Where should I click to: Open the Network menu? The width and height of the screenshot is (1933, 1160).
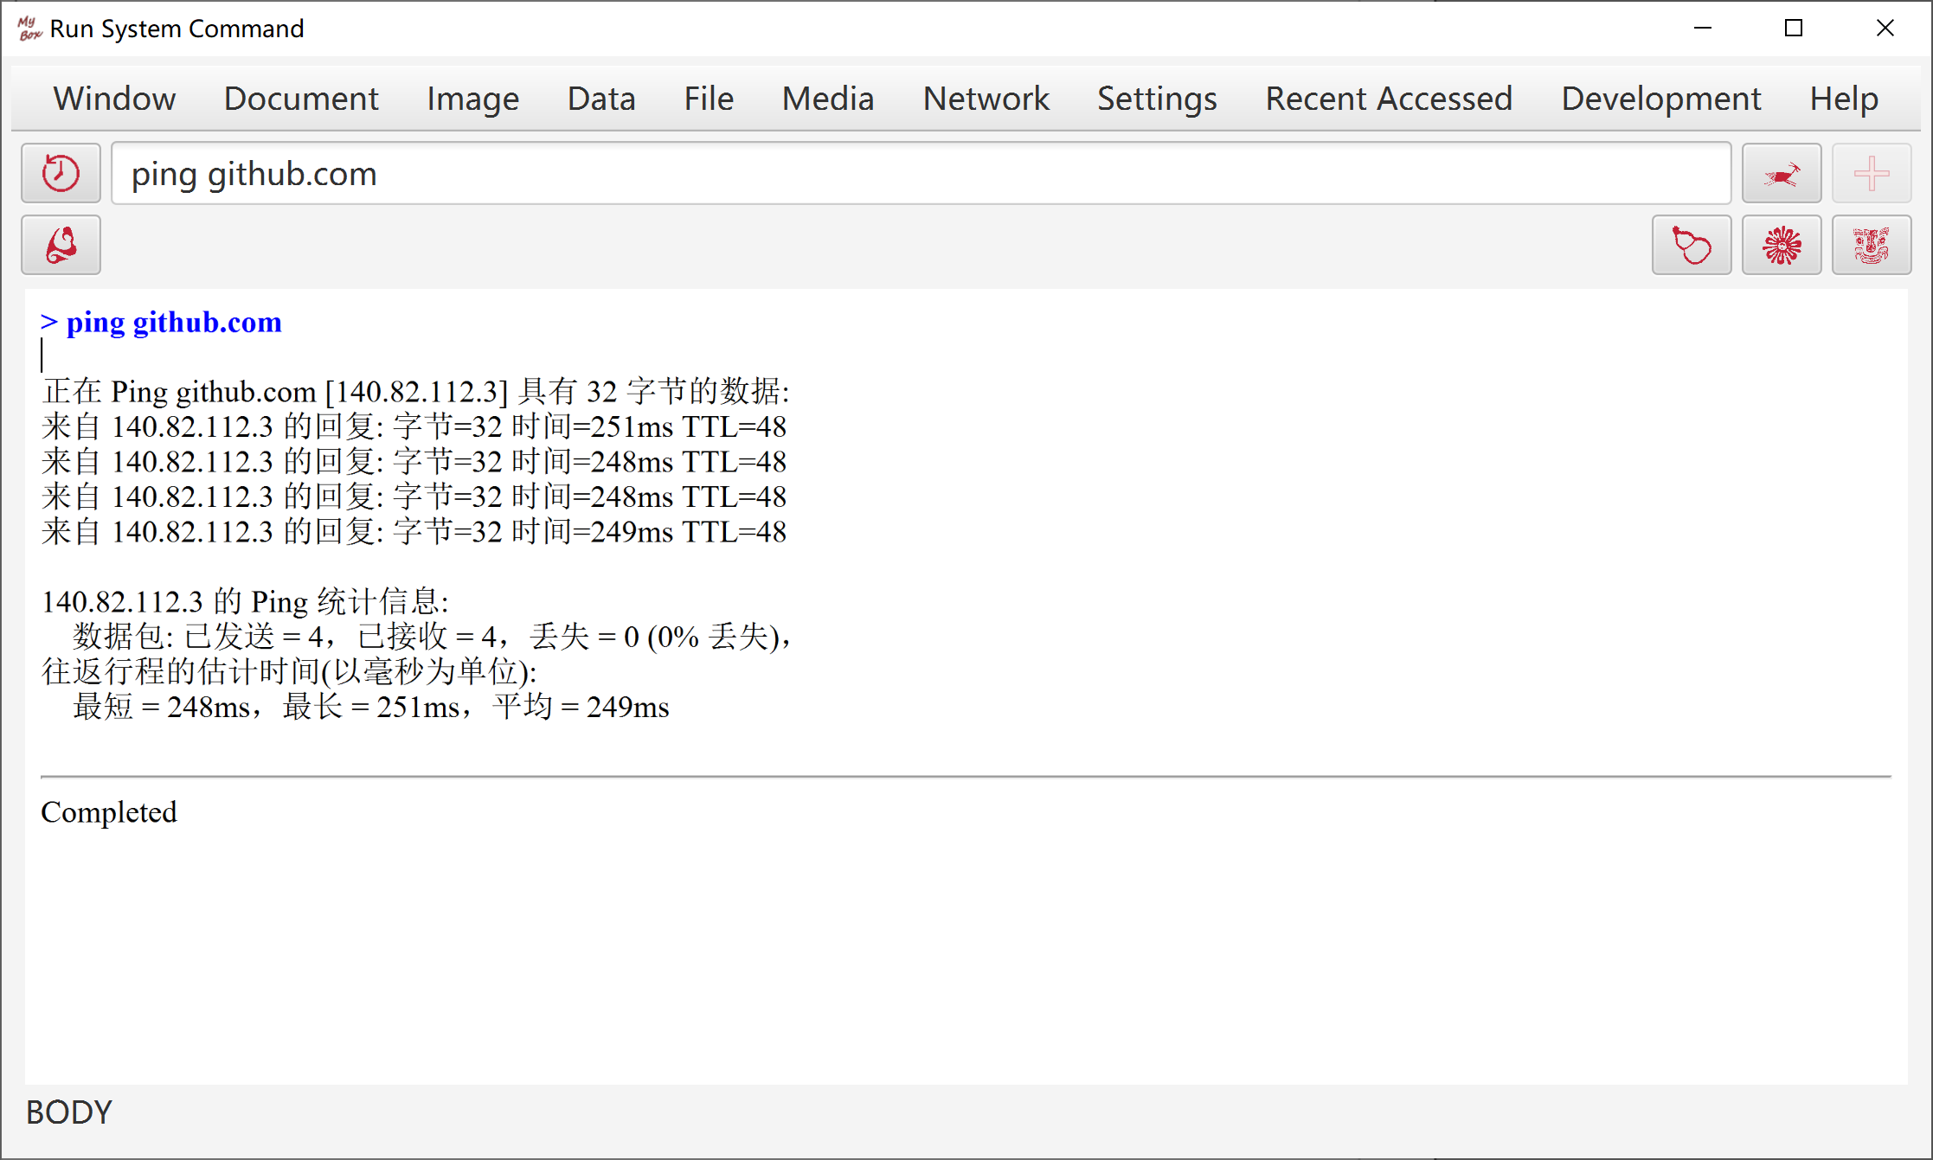pyautogui.click(x=986, y=99)
